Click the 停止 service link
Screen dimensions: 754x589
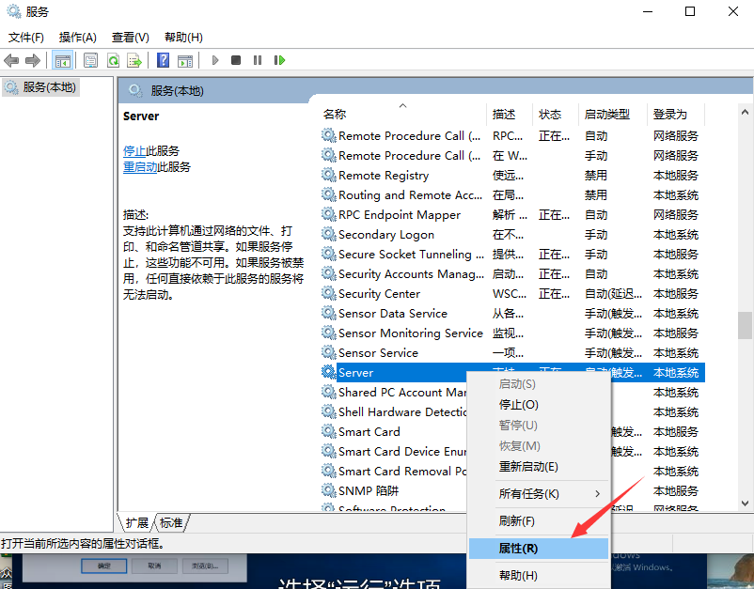134,150
